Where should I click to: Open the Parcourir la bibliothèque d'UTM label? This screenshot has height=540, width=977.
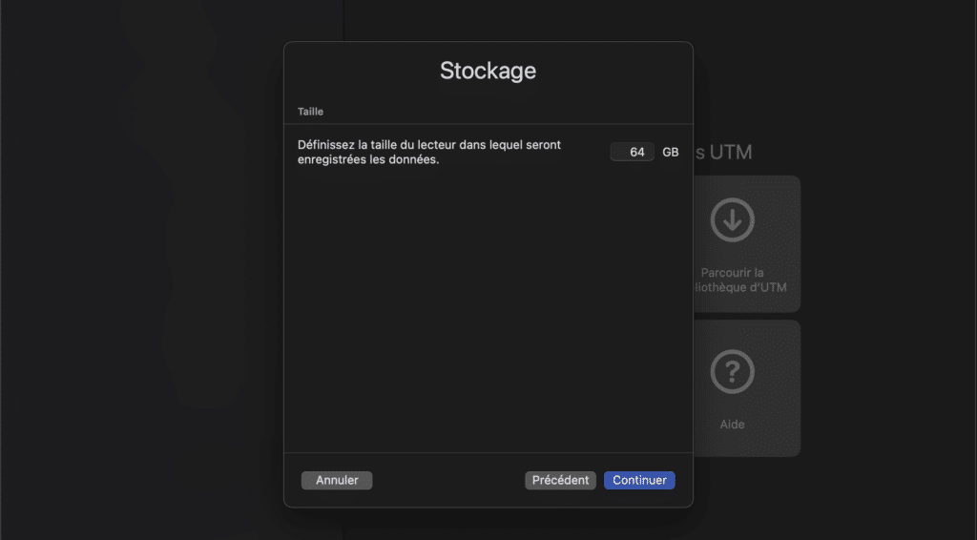740,280
